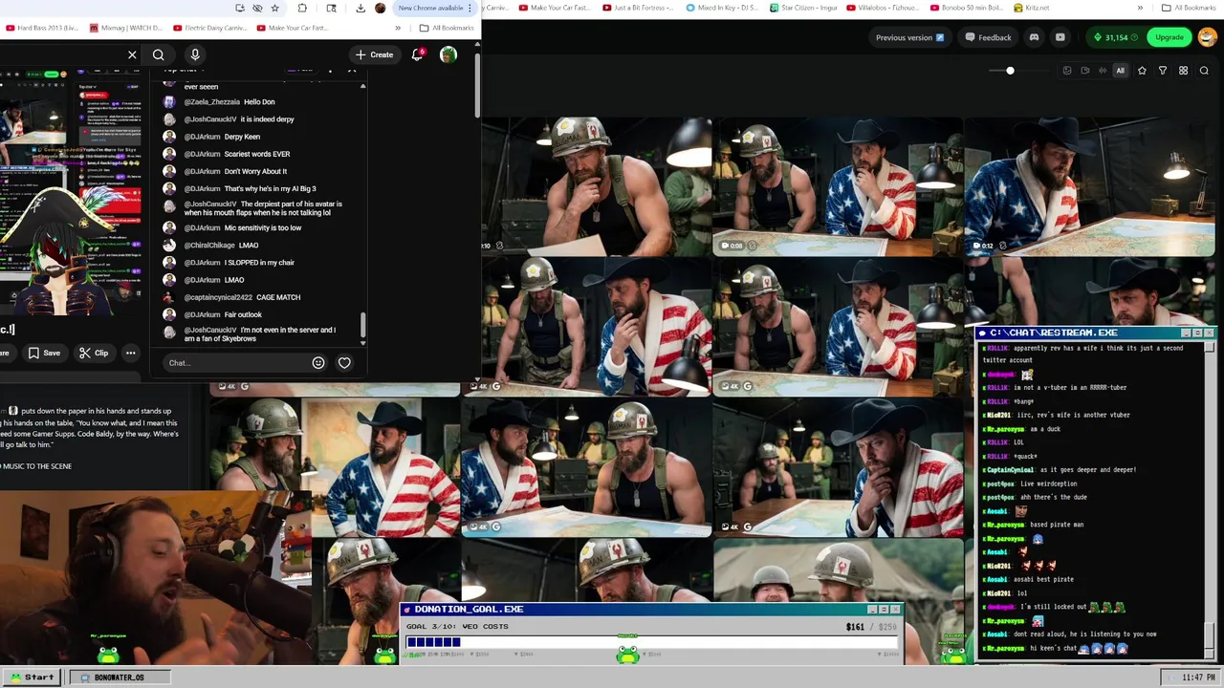Screen dimensions: 1224x688
Task: Click Previous version link
Action: pyautogui.click(x=909, y=37)
